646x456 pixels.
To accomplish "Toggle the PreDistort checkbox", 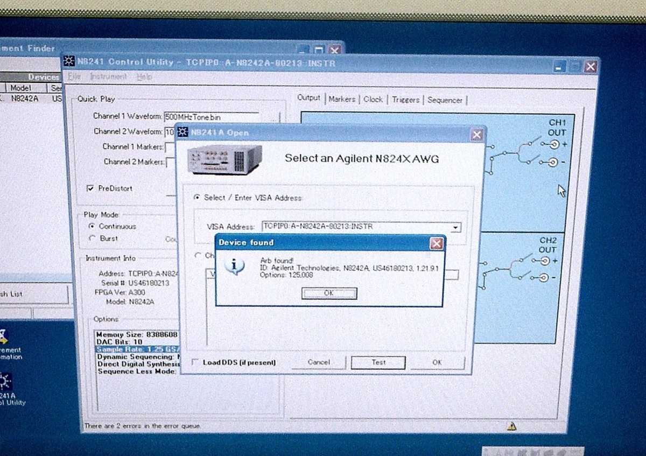I will pyautogui.click(x=90, y=188).
